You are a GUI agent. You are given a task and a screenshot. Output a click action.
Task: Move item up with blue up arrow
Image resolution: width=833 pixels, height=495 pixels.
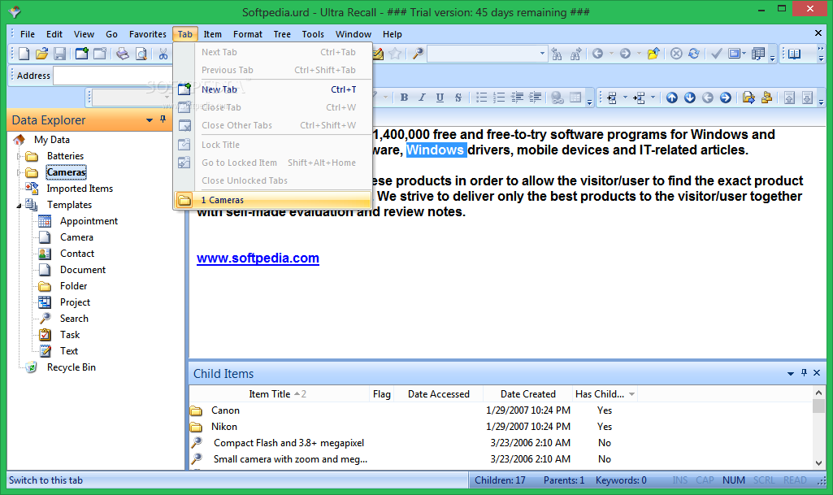click(672, 98)
